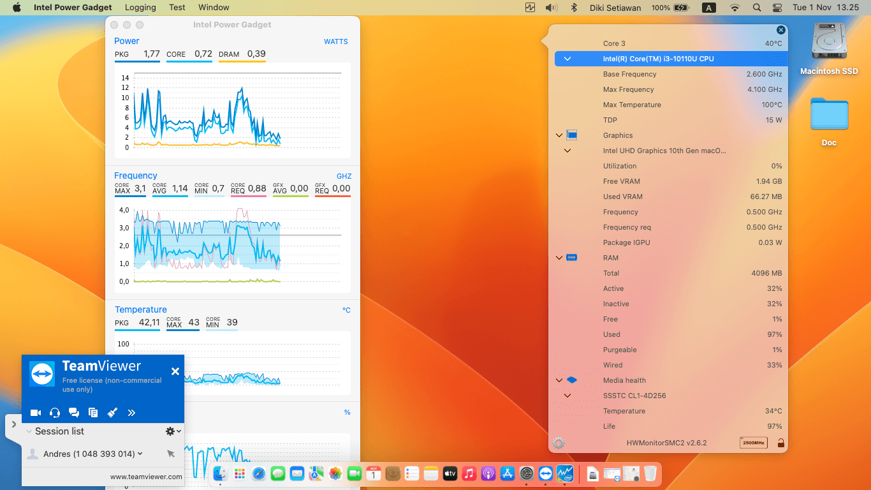Click the TeamViewer whiteboard brush icon
The height and width of the screenshot is (490, 871).
[112, 413]
